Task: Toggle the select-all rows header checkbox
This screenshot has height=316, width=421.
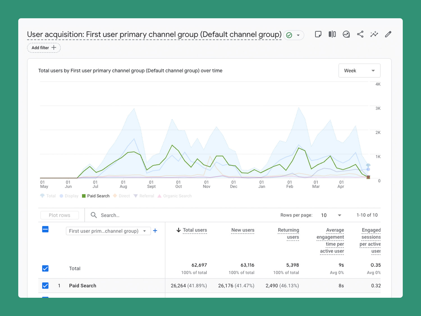Action: pyautogui.click(x=45, y=229)
